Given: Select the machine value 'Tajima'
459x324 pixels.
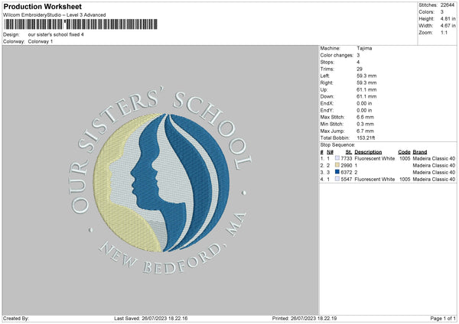Looking at the screenshot, I should (x=364, y=48).
